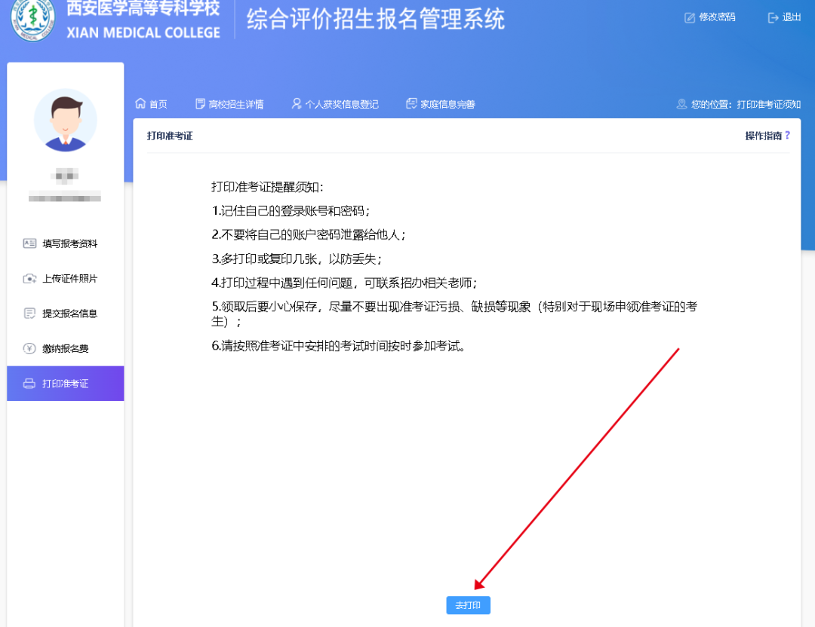Open 提交报名信息 sidebar item

coord(69,313)
